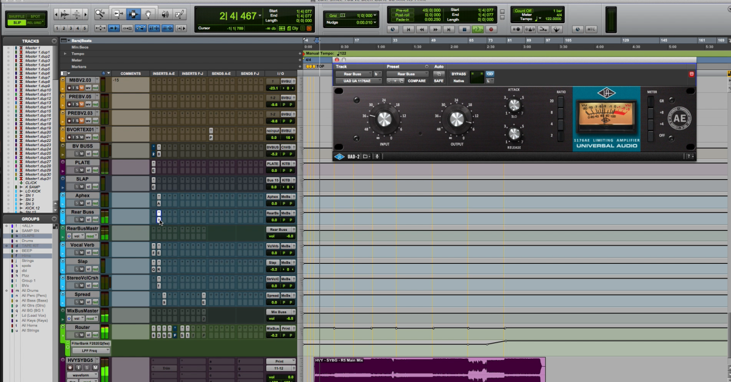Screen dimensions: 731x382
Task: Select the Trim tool
Action: coord(119,13)
